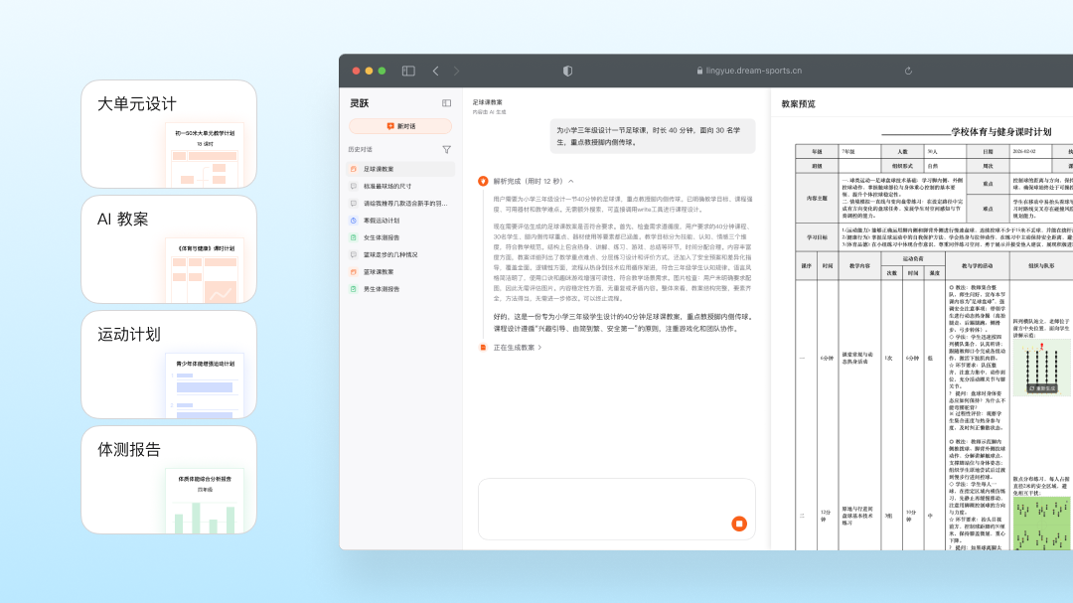Click the green field formation diagram thumbnail
1073x603 pixels.
(x=1041, y=523)
